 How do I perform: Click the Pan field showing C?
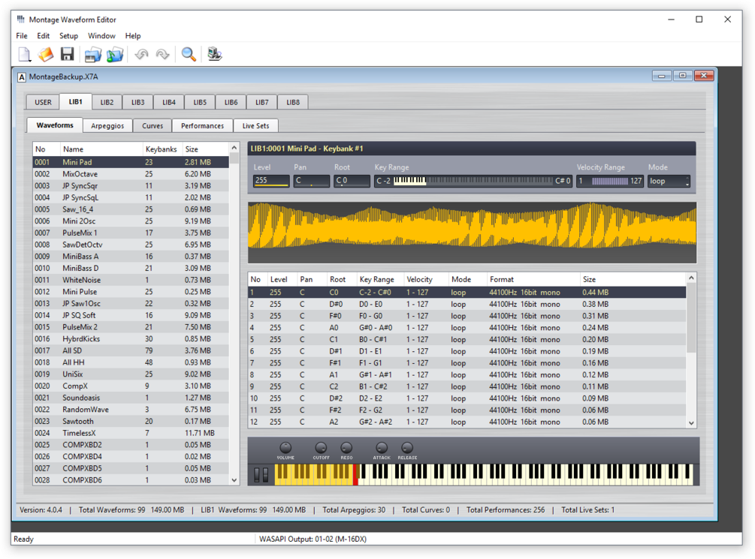pyautogui.click(x=312, y=181)
